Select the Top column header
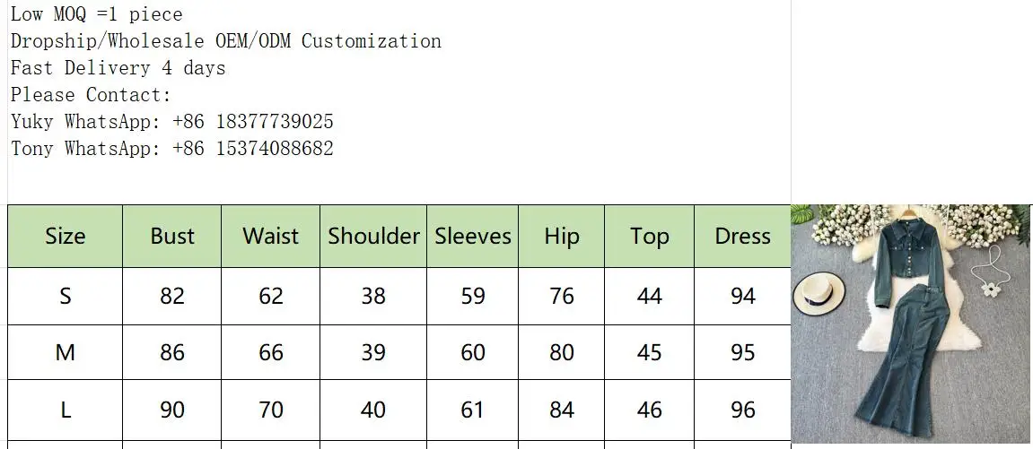Image resolution: width=1033 pixels, height=449 pixels. [649, 236]
